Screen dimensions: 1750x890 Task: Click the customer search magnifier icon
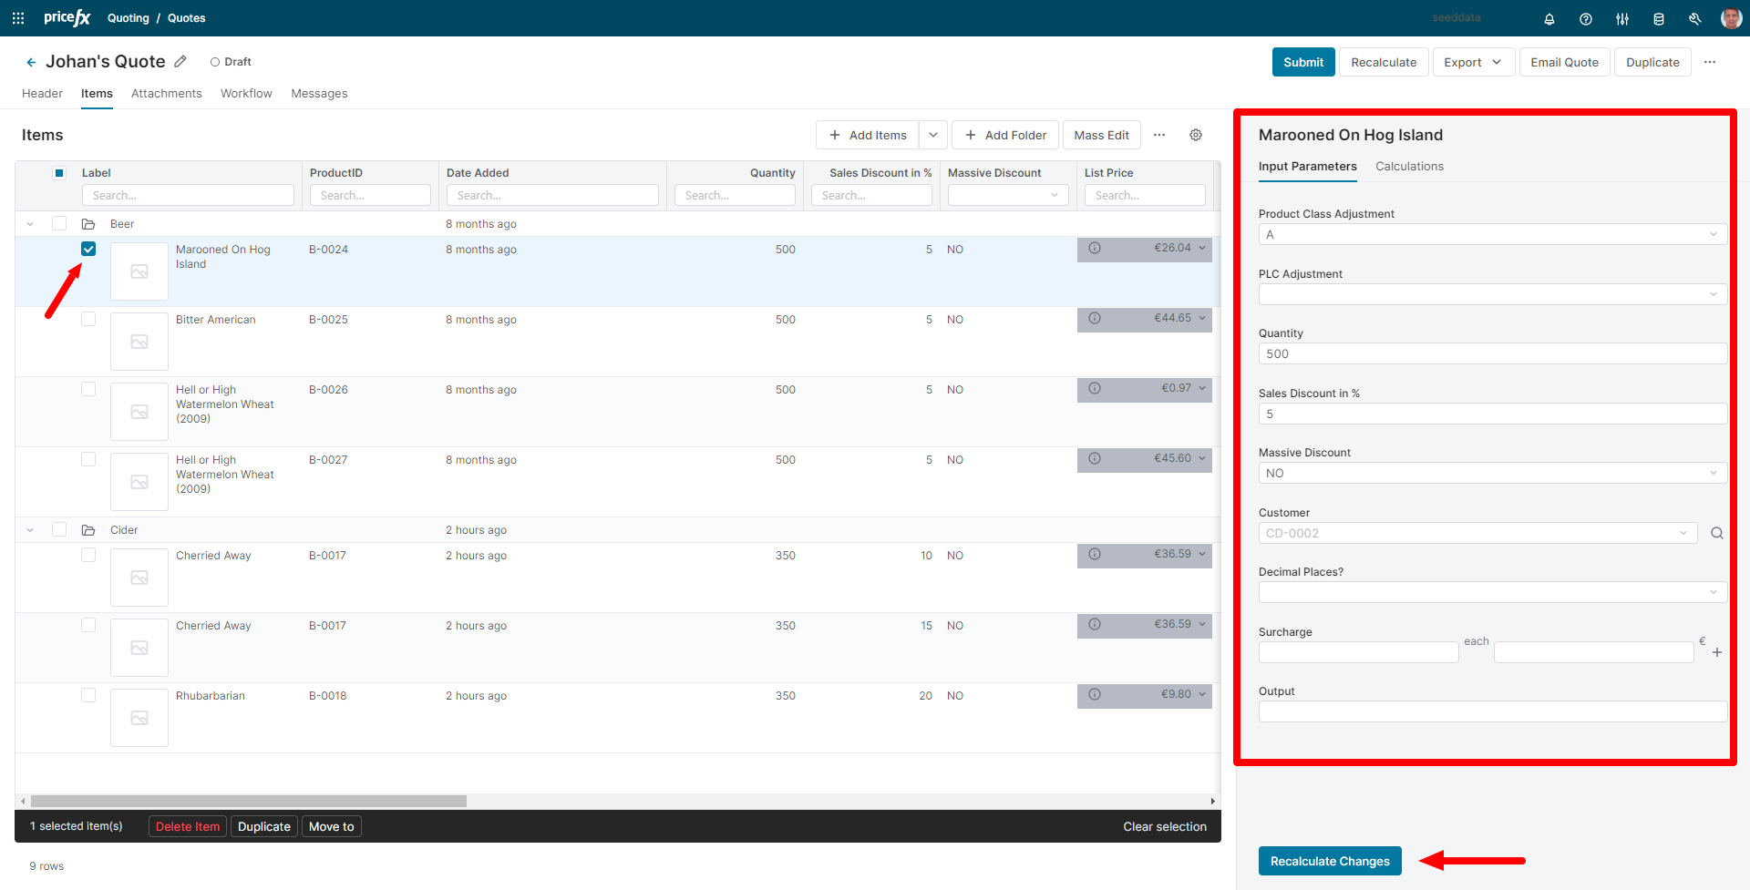[x=1716, y=533]
